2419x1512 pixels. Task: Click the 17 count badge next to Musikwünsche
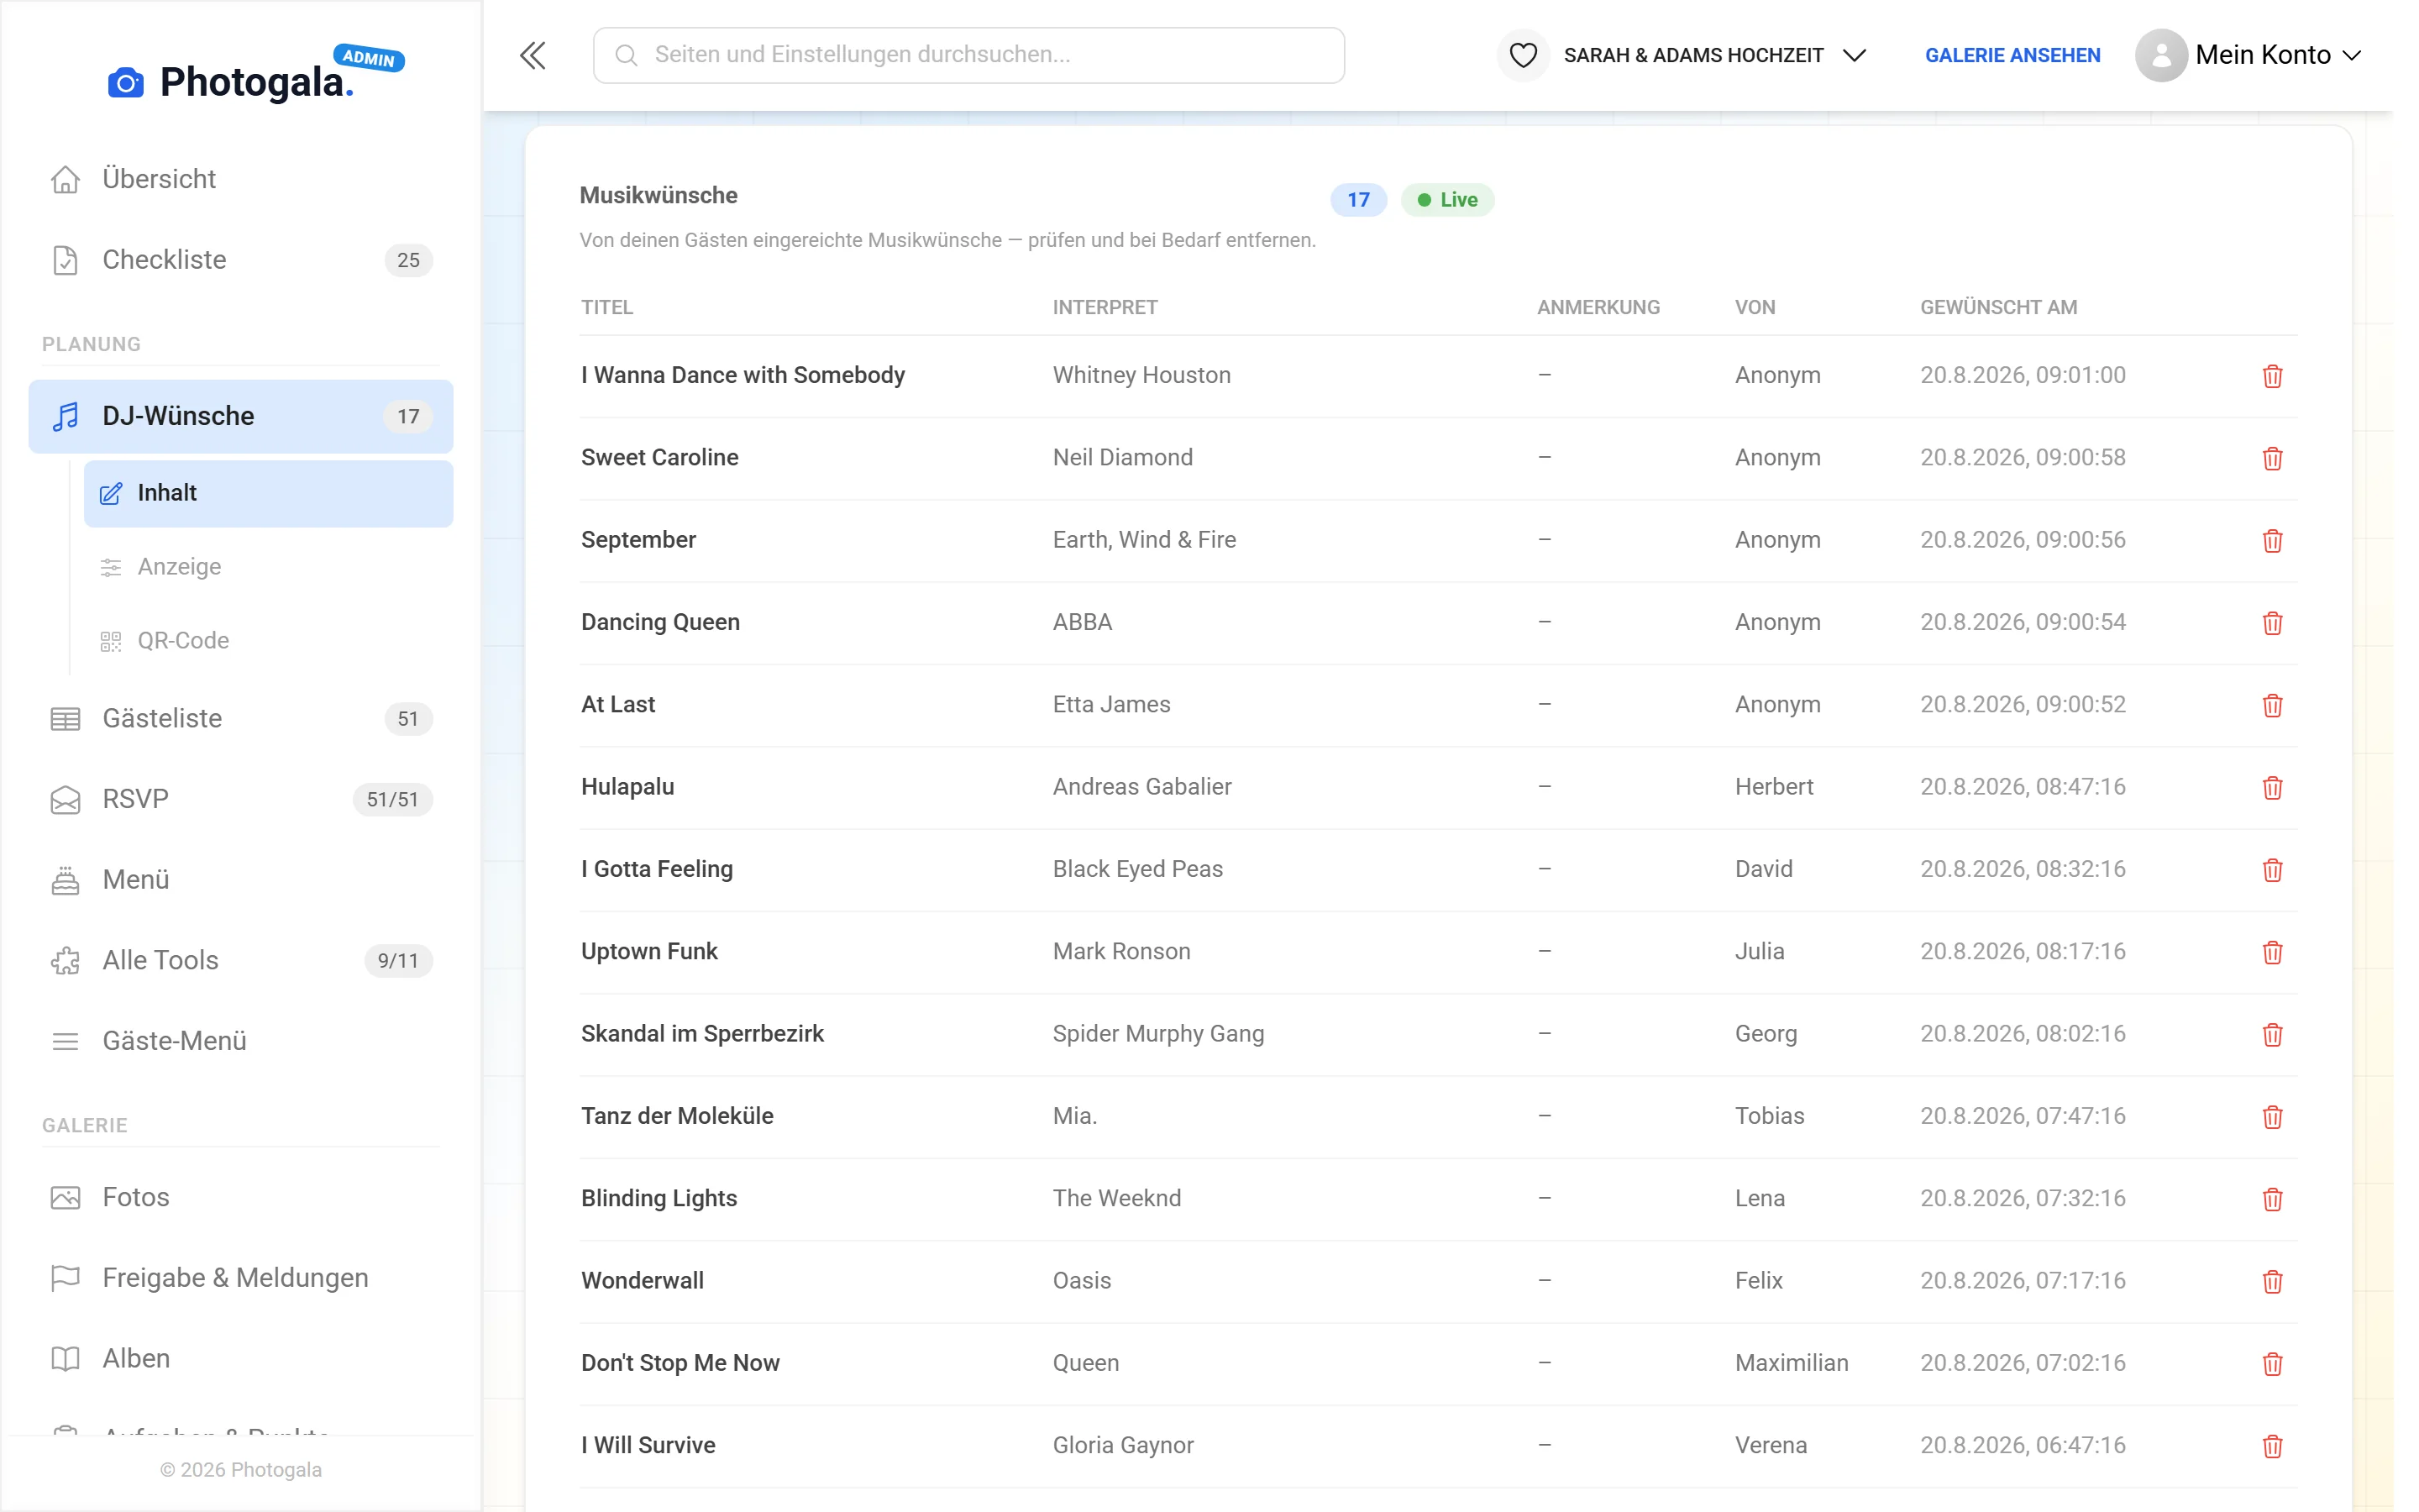(1357, 200)
